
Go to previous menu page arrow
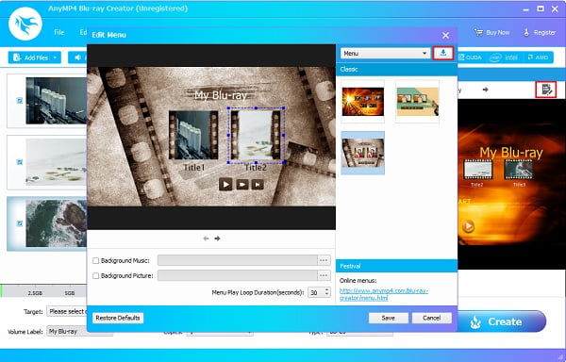[206, 239]
